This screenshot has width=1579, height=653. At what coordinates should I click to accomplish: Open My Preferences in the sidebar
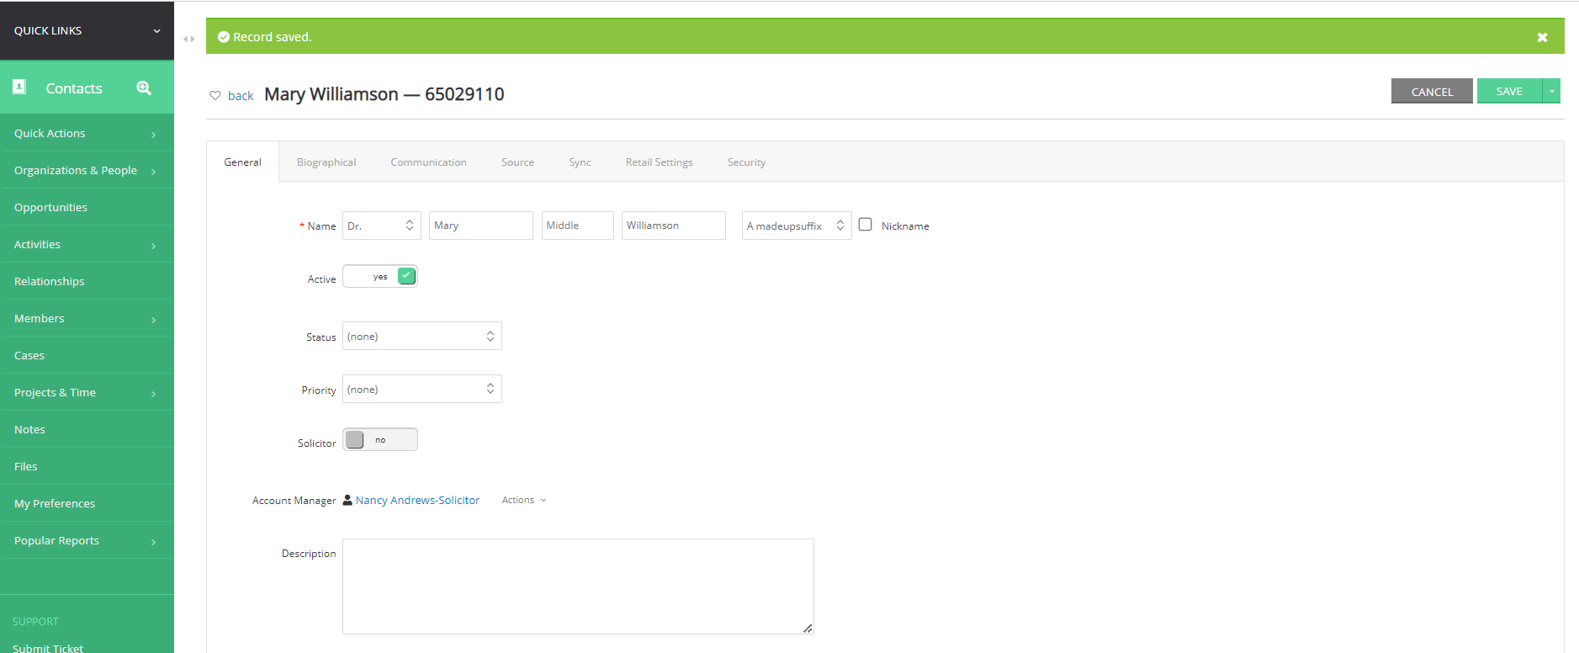tap(87, 503)
